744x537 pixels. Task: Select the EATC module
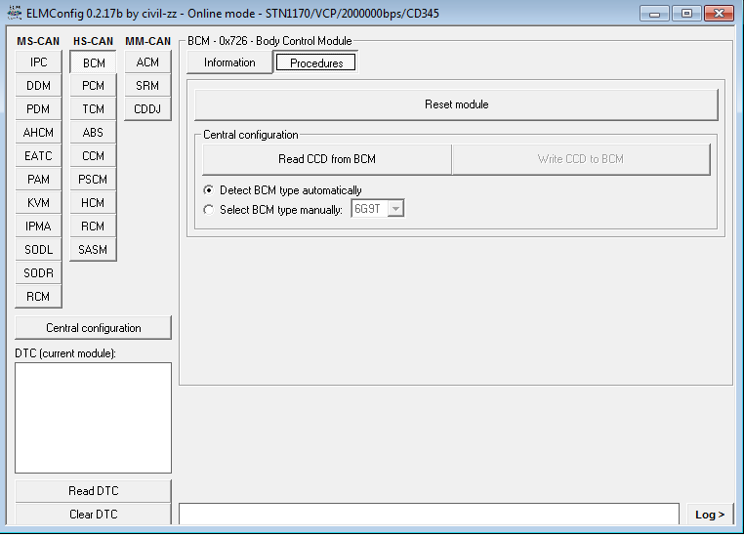click(x=38, y=155)
